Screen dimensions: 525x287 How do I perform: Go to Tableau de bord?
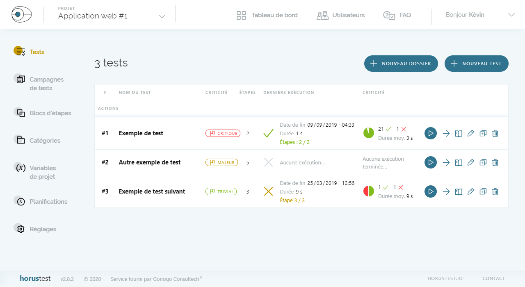click(267, 15)
